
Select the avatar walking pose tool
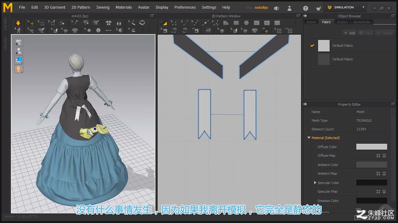tap(19, 30)
